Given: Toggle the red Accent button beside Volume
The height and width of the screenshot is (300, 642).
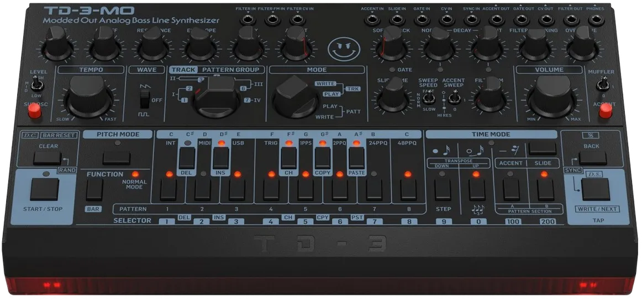Looking at the screenshot, I should tap(605, 111).
